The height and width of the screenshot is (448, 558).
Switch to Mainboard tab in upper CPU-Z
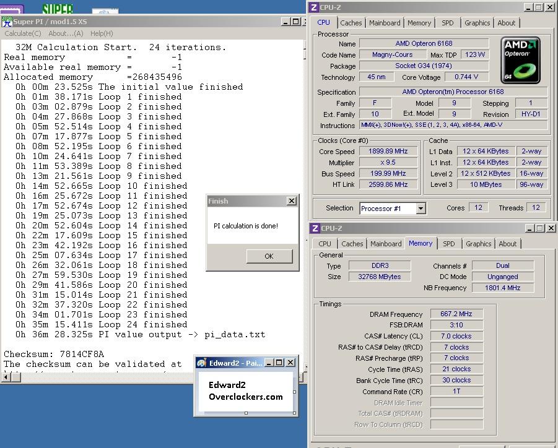pos(385,23)
